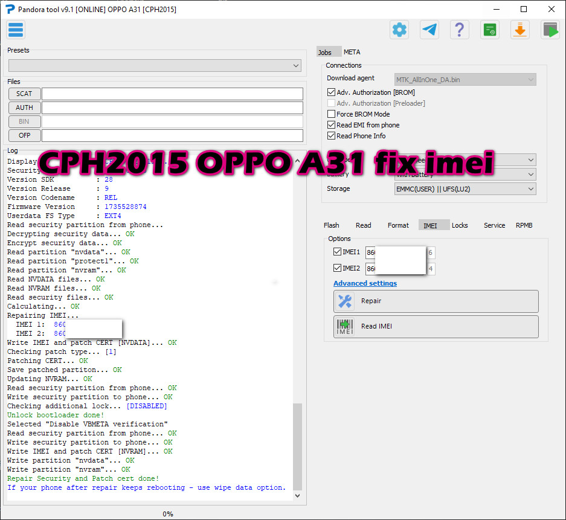Click the log scrollbar thumb

tap(297, 447)
